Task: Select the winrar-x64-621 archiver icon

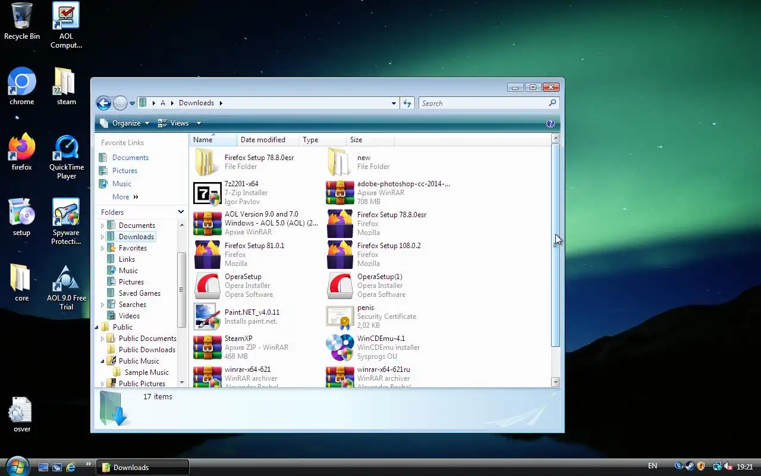Action: [x=207, y=377]
